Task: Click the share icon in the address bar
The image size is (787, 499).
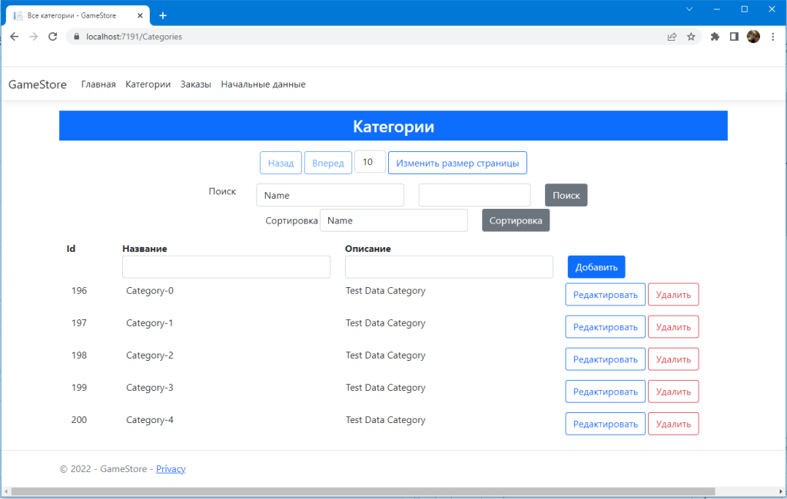Action: click(x=671, y=36)
